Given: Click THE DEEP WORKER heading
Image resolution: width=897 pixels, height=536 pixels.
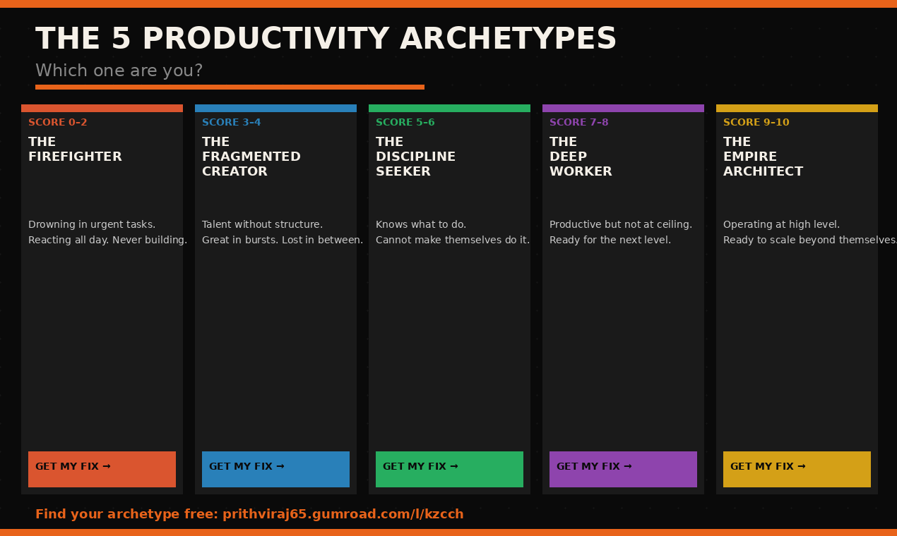Looking at the screenshot, I should tap(581, 157).
